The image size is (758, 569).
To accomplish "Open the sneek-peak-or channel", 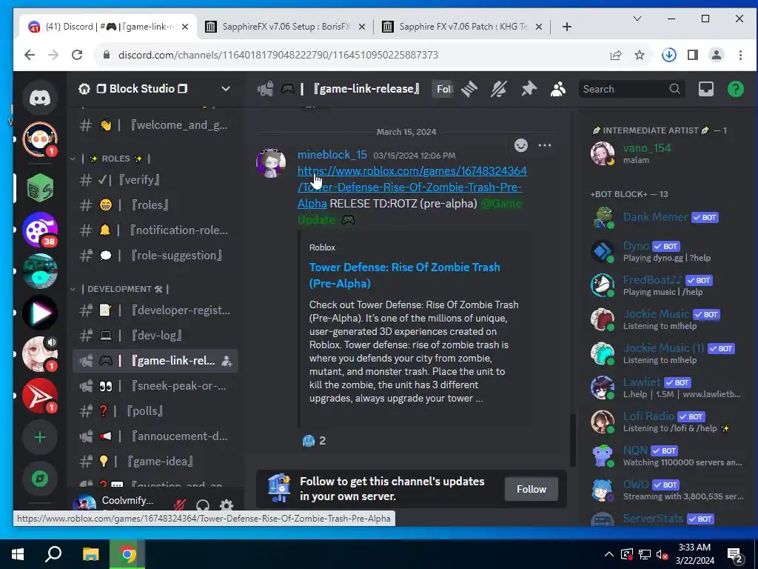I will (x=155, y=386).
